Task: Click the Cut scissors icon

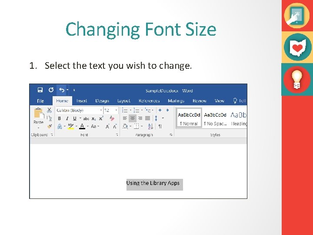Action: click(49, 110)
